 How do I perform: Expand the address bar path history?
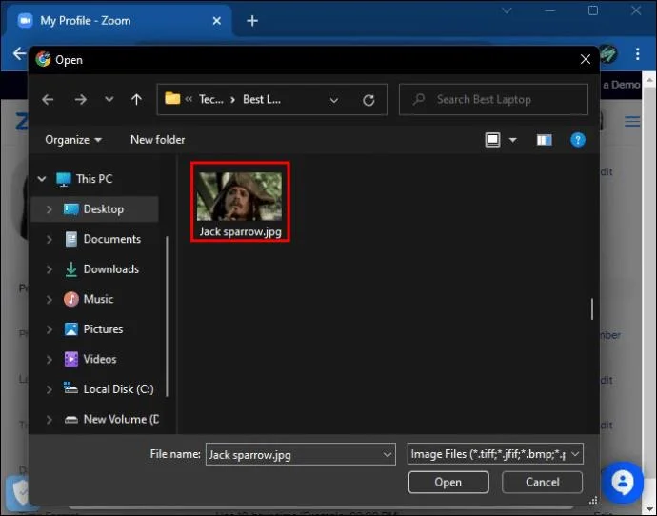[334, 100]
